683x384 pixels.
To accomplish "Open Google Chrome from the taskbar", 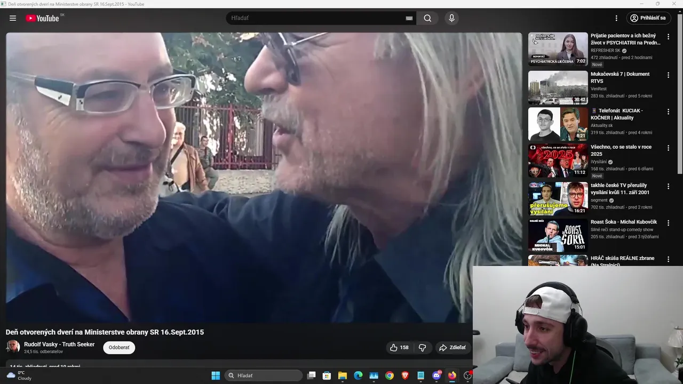I will click(x=390, y=375).
